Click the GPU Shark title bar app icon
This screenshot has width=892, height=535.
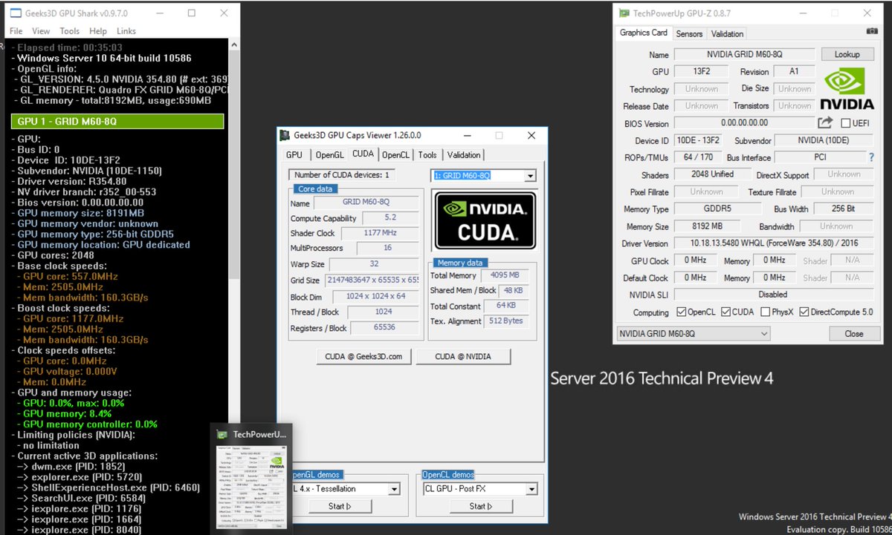click(14, 13)
